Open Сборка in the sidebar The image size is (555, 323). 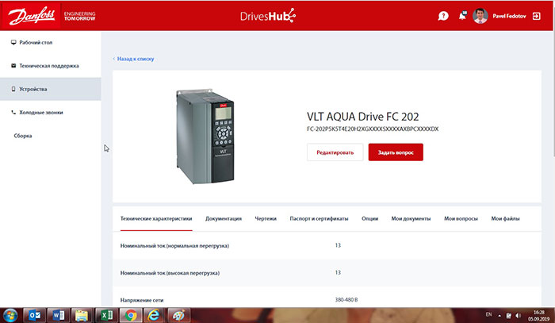click(x=23, y=136)
